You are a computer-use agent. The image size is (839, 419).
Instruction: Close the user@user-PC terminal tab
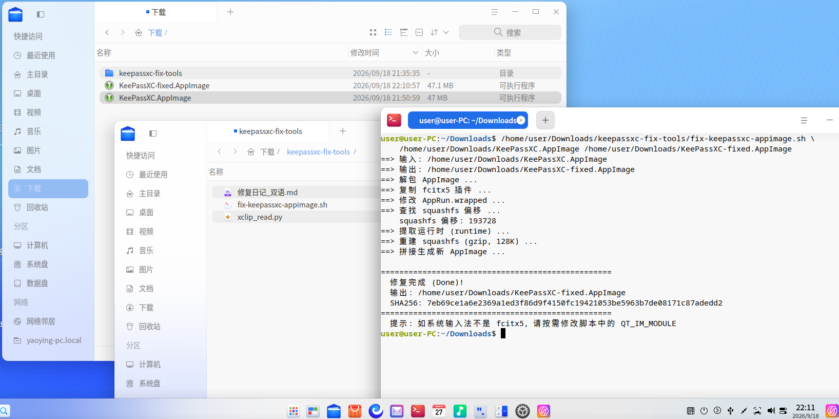tap(521, 120)
